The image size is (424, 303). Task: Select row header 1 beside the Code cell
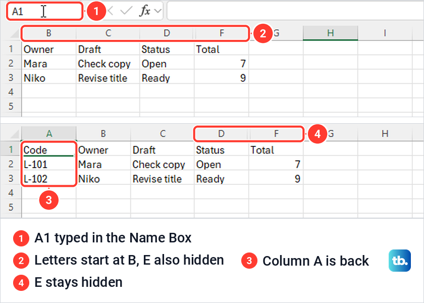(x=11, y=149)
